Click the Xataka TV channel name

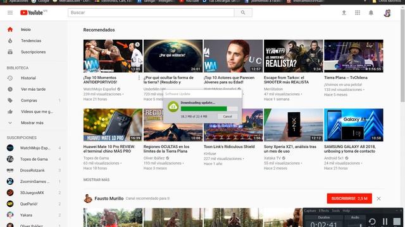click(272, 158)
